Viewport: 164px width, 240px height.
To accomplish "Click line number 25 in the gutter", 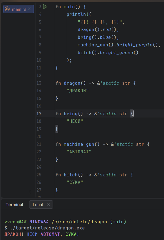I will click(39, 175).
